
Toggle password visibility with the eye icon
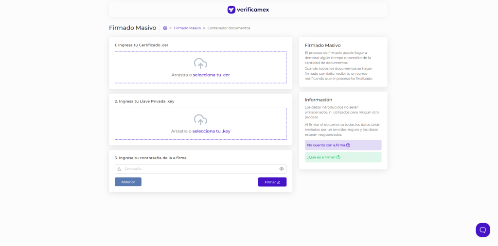282,169
